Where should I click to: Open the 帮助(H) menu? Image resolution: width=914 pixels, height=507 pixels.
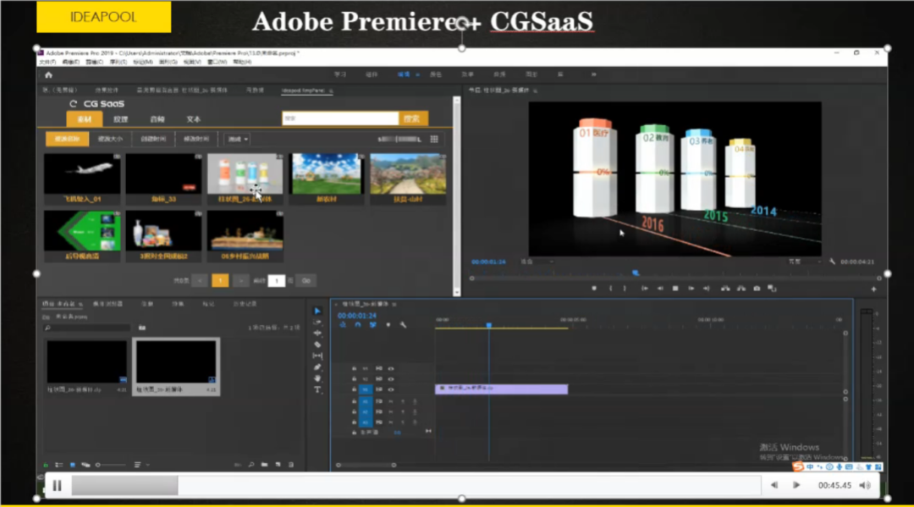tap(243, 62)
